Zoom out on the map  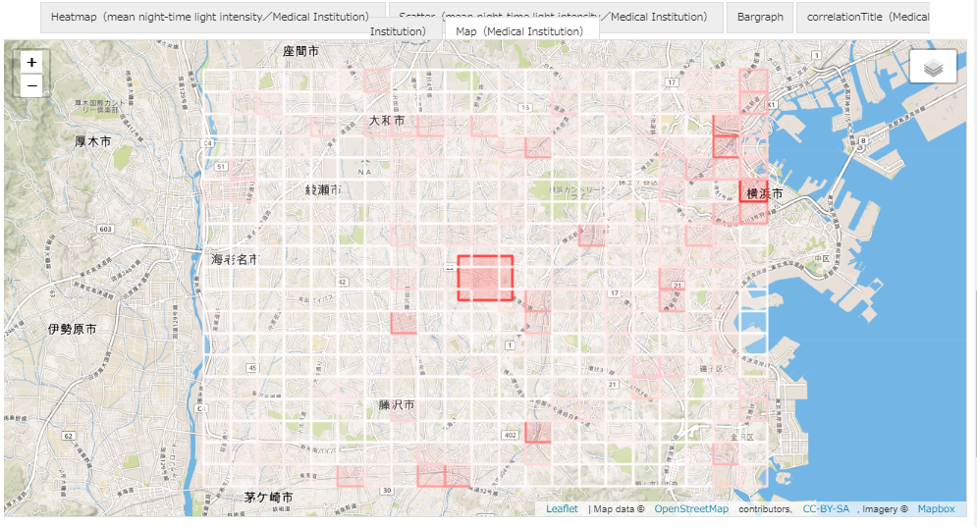click(32, 85)
